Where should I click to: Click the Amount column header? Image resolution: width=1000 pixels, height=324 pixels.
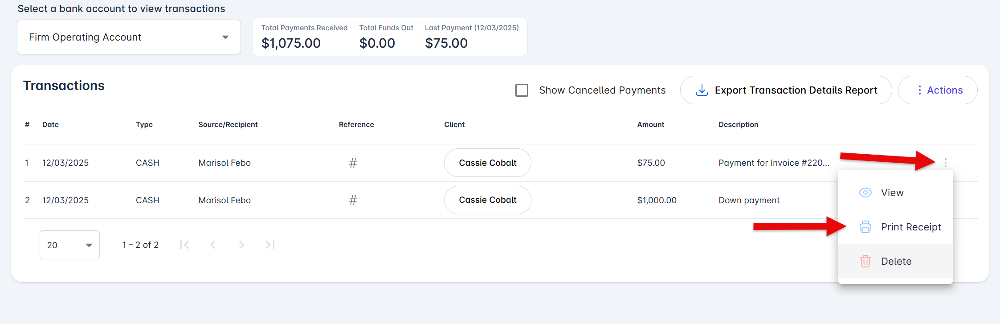click(x=650, y=124)
